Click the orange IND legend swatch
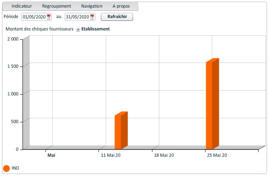269x176 pixels. [6, 168]
